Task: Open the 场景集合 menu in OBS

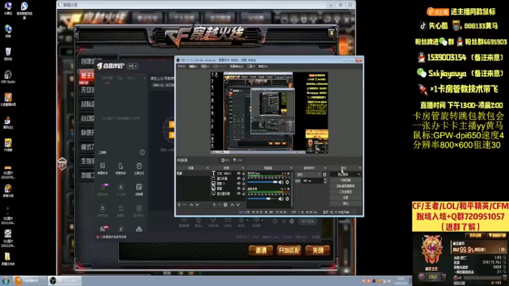Action: pos(236,67)
